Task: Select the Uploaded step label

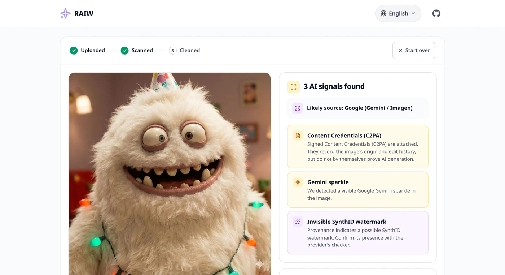Action: pyautogui.click(x=93, y=51)
